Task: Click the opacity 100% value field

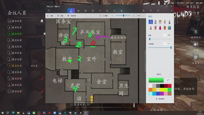Action: (167, 44)
